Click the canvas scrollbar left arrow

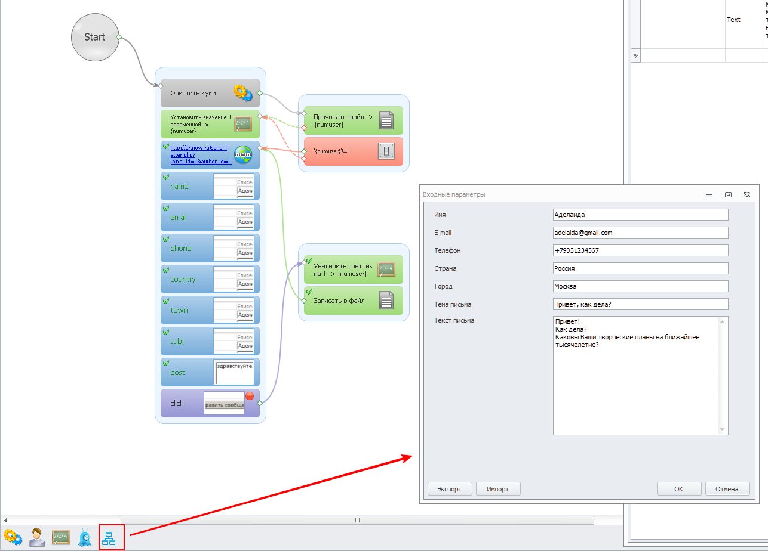pos(6,520)
